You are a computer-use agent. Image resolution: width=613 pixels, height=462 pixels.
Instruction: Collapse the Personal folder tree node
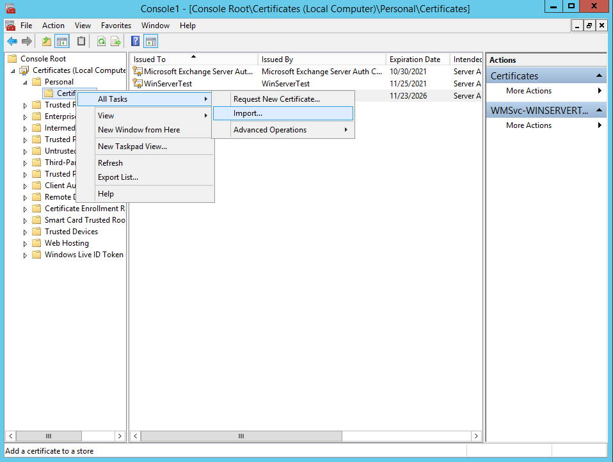(x=26, y=82)
